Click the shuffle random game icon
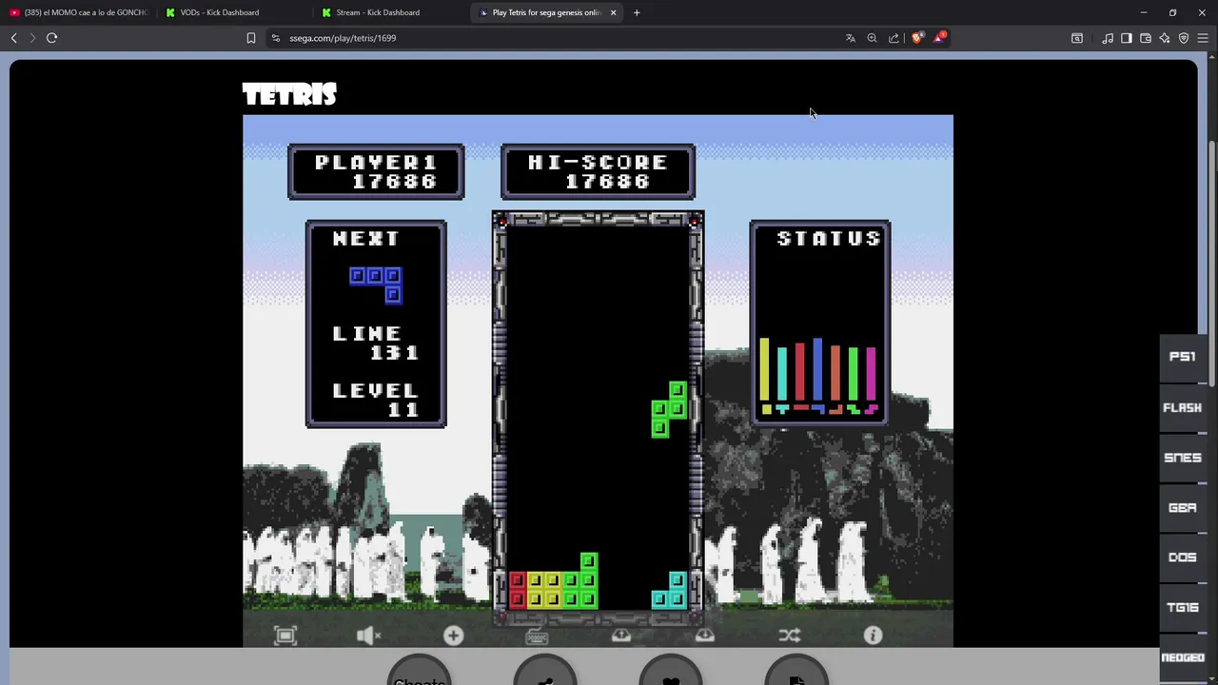 pyautogui.click(x=789, y=636)
